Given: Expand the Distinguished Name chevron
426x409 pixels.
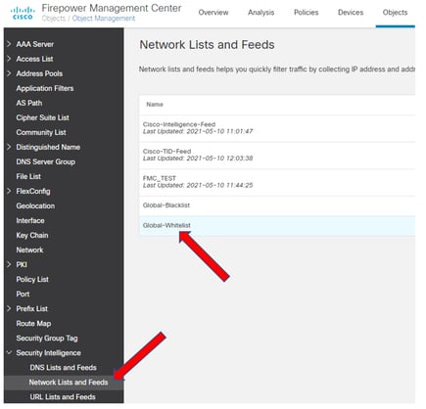Looking at the screenshot, I should pos(9,147).
